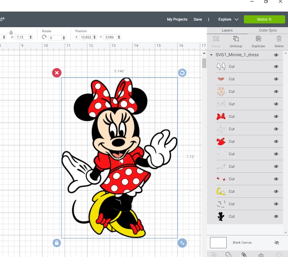Click the Minnie Mouse image on canvas
Screen dimensions: 288x257
119,158
